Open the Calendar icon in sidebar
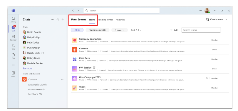 (13, 37)
